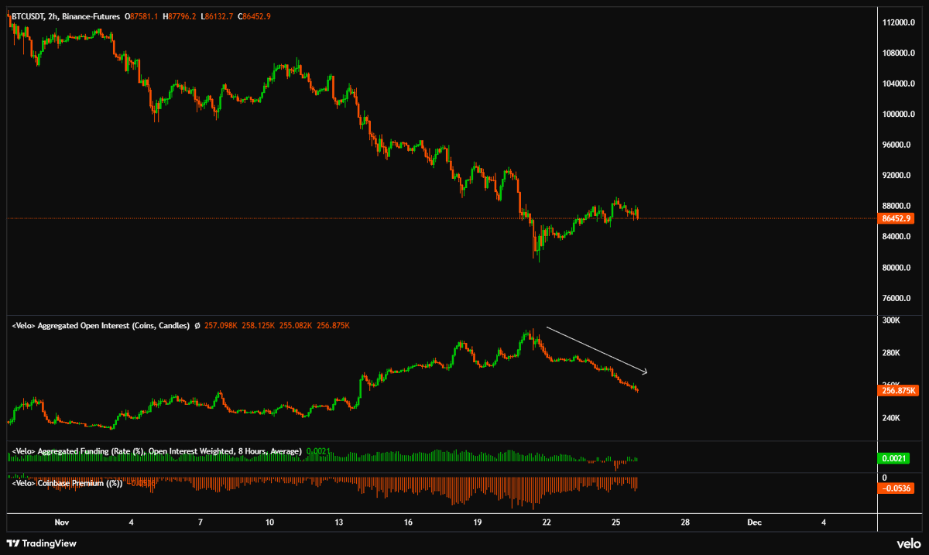The image size is (929, 555).
Task: Click the 256.875K Open Interest value label
Action: 897,392
